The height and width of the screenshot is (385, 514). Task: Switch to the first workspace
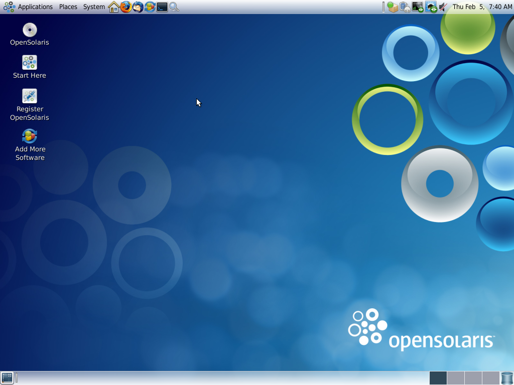pos(438,378)
